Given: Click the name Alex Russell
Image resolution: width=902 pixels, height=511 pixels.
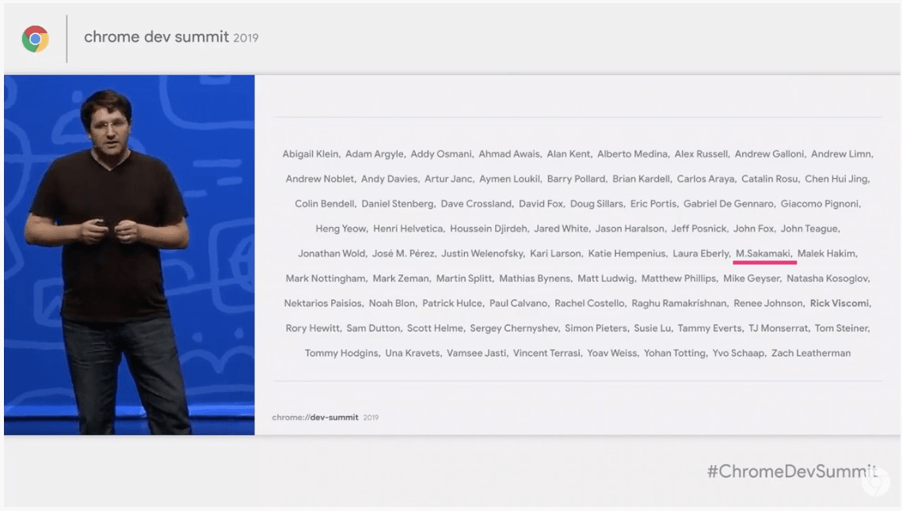Looking at the screenshot, I should pos(701,154).
